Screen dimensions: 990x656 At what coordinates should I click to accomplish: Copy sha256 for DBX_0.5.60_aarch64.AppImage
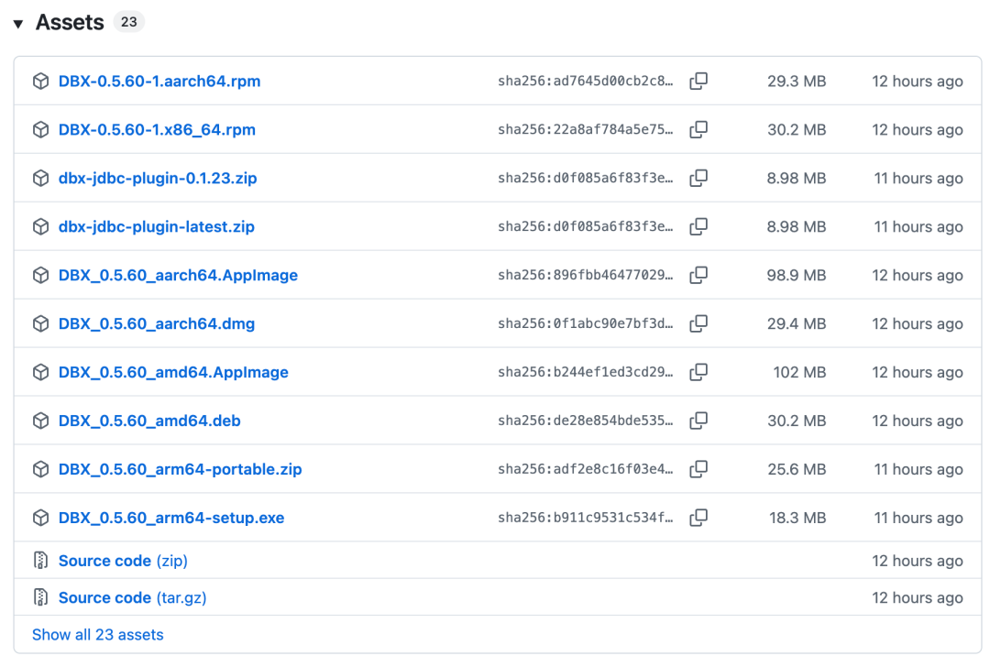click(698, 275)
